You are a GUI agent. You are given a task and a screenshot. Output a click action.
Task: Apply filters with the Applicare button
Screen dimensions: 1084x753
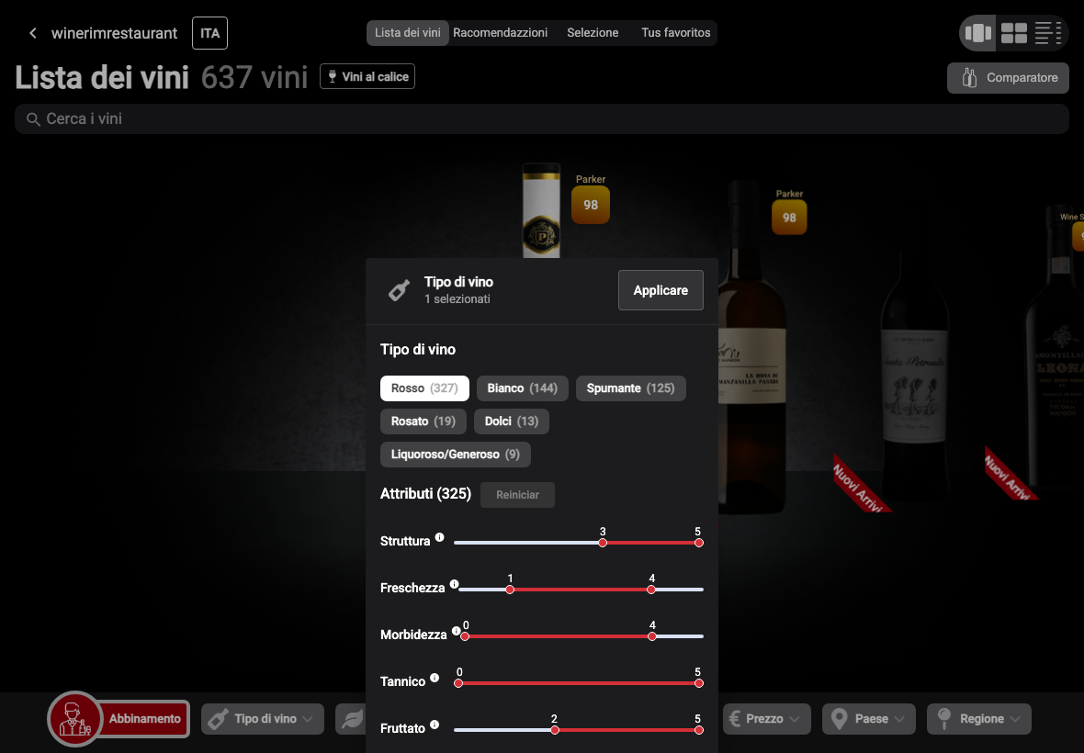(661, 290)
